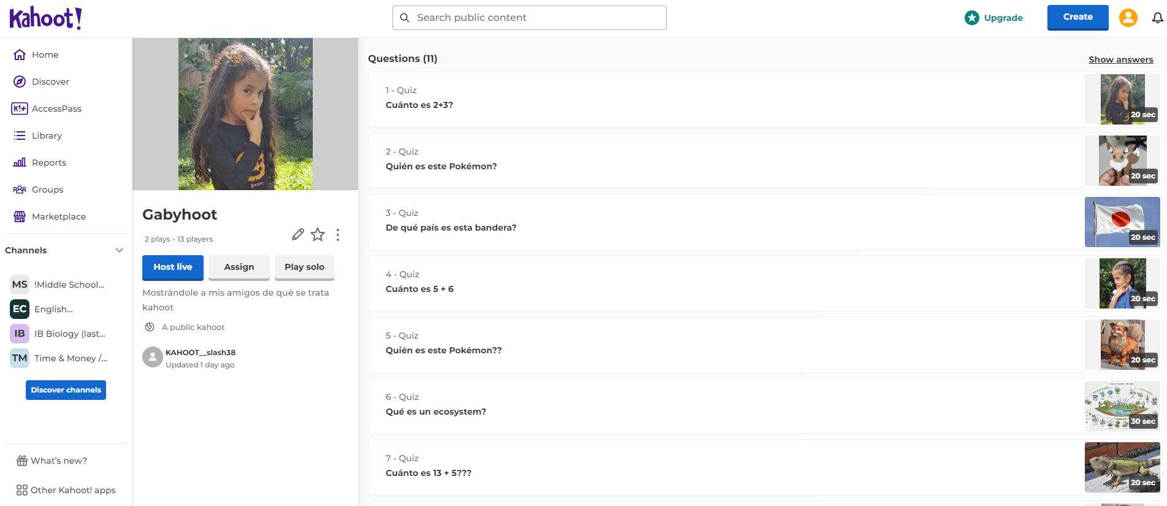Open the IB Biology channel
Image resolution: width=1167 pixels, height=506 pixels.
point(69,334)
